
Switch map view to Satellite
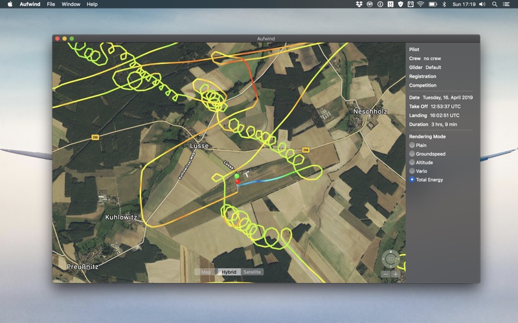252,272
